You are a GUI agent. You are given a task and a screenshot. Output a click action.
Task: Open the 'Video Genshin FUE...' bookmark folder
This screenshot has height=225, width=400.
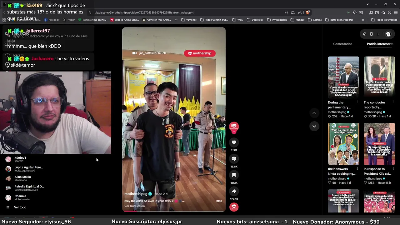pyautogui.click(x=214, y=20)
